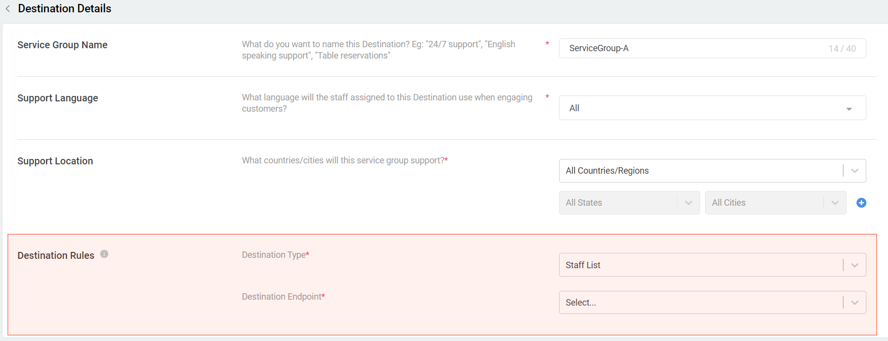Screen dimensions: 888x341
Task: Click the Support Language caret arrow
Action: (x=849, y=109)
